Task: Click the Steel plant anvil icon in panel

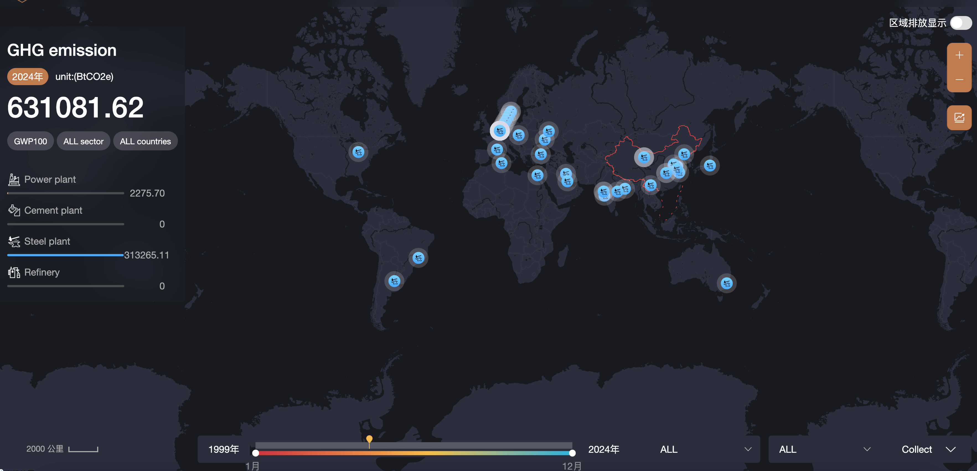Action: click(x=14, y=241)
